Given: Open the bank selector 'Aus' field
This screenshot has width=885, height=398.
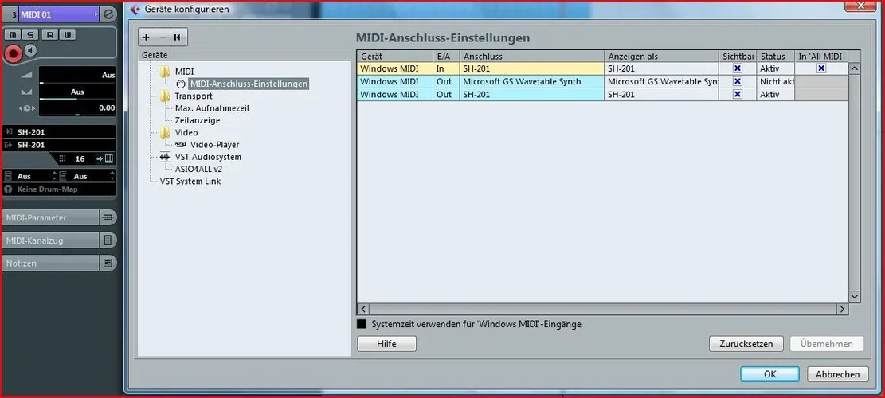Looking at the screenshot, I should (29, 176).
